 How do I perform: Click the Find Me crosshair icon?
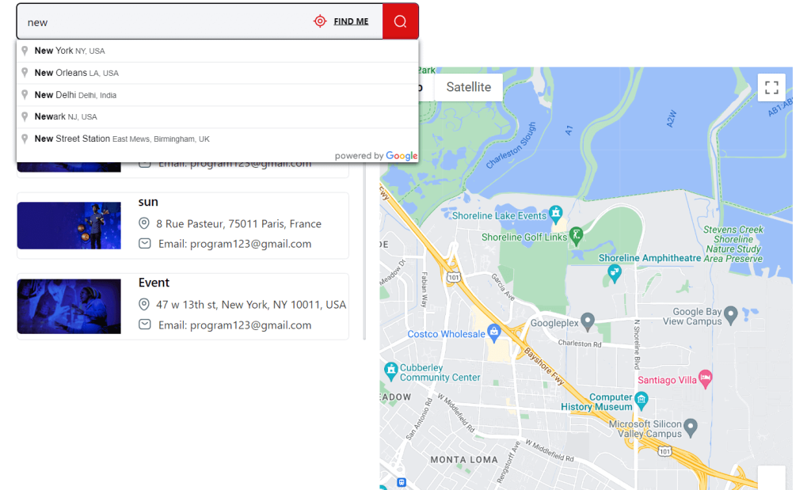point(320,21)
